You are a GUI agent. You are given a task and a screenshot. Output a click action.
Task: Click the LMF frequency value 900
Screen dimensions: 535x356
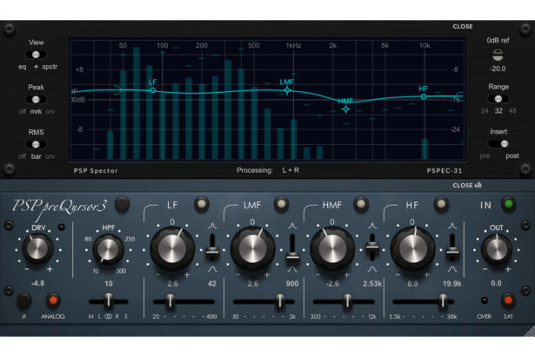[x=292, y=283]
